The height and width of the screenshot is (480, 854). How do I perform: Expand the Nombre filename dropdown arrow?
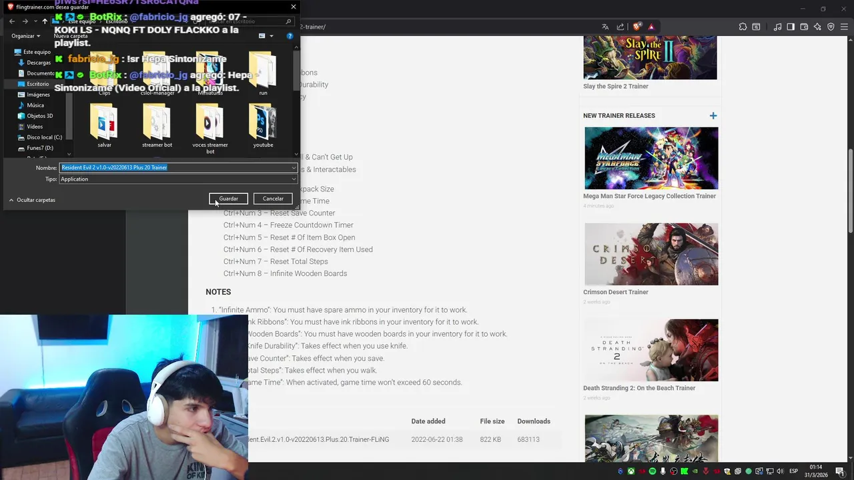[x=294, y=167]
